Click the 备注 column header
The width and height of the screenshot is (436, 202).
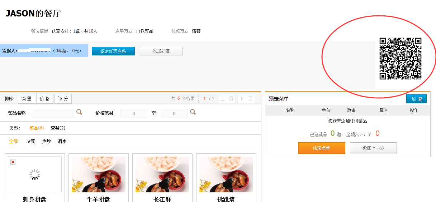tap(383, 110)
